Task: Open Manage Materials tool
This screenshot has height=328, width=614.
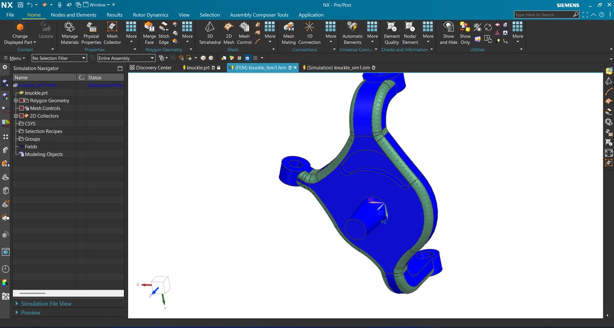Action: [x=70, y=33]
